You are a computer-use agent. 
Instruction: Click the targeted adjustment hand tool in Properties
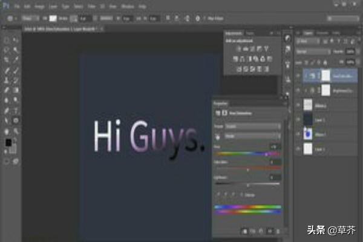pyautogui.click(x=217, y=137)
